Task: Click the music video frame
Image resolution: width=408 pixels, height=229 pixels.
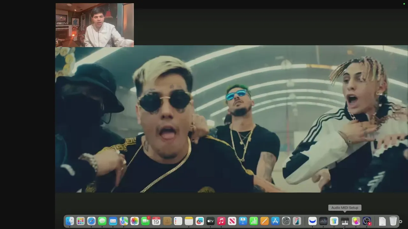Action: click(x=231, y=119)
